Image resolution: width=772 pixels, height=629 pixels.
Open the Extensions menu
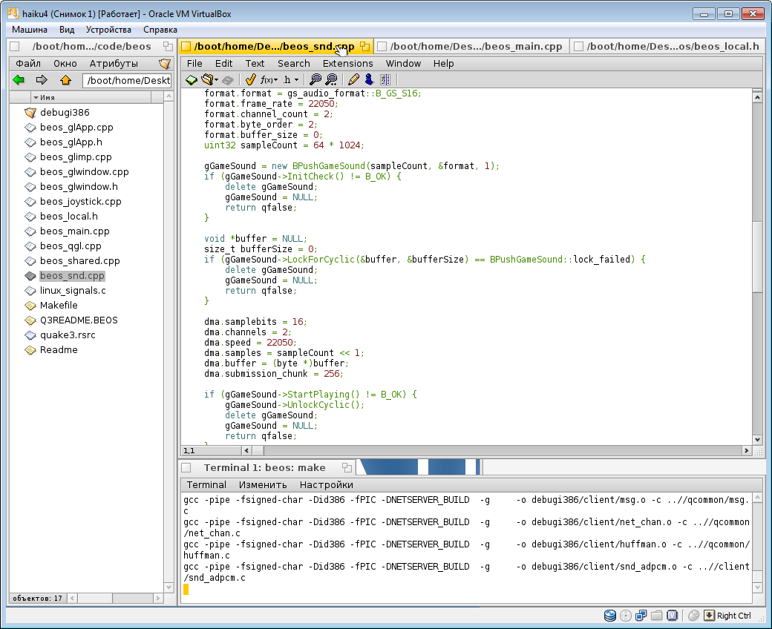pyautogui.click(x=347, y=64)
